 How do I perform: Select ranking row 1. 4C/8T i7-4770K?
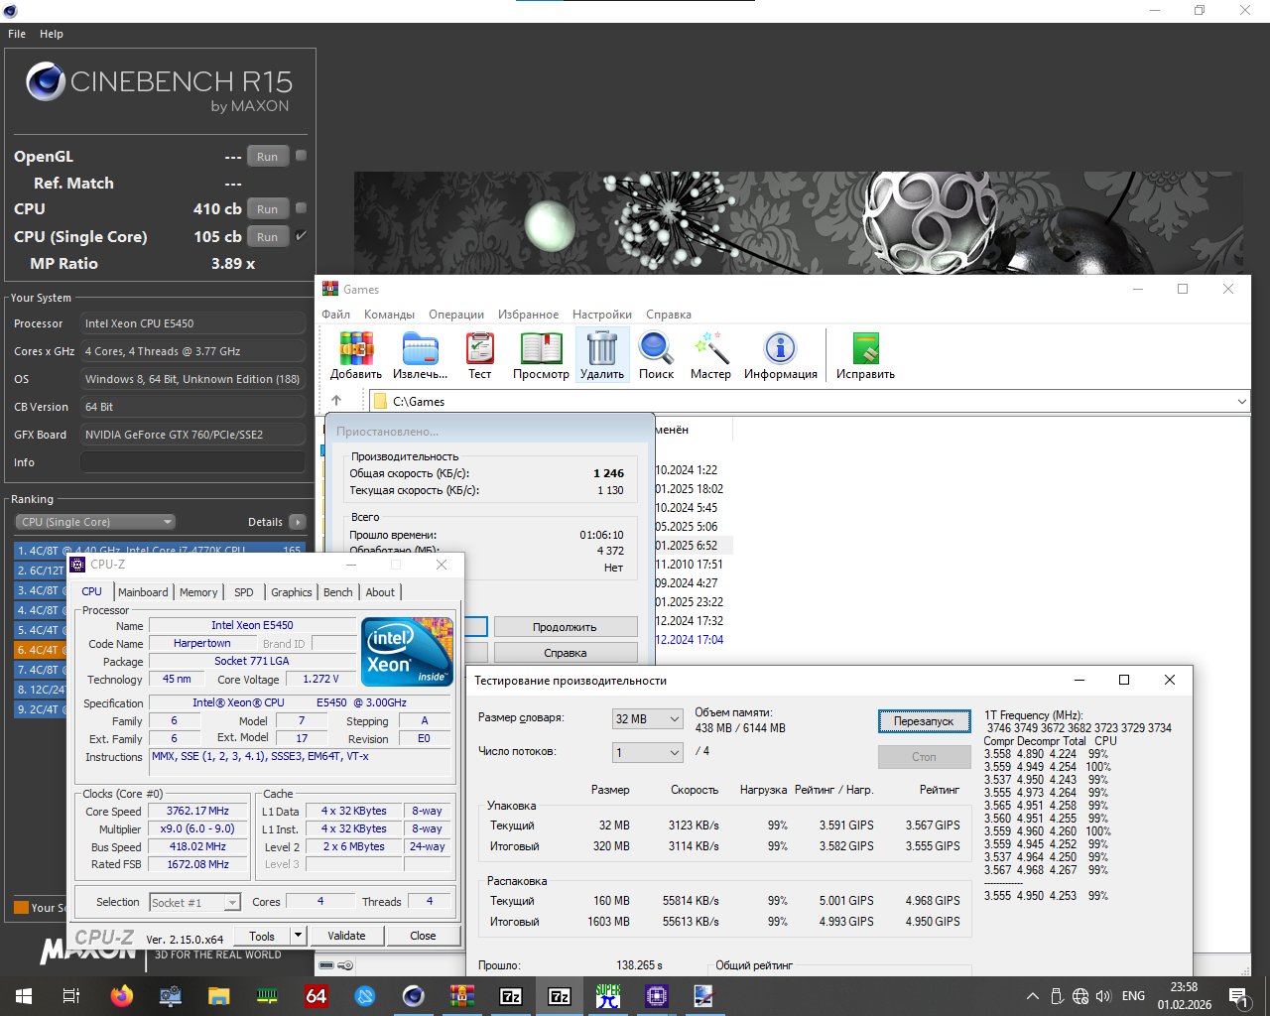[160, 550]
